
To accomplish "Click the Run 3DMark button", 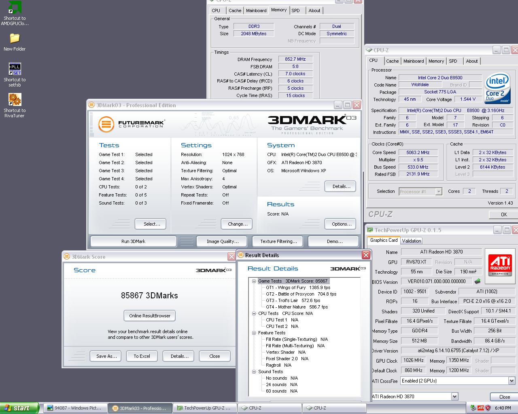I will click(133, 241).
